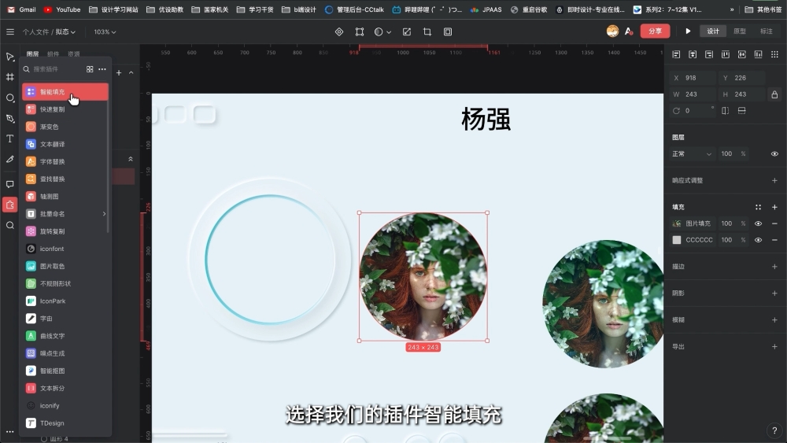Click the crop icon in top toolbar
The image size is (787, 443).
tap(427, 31)
